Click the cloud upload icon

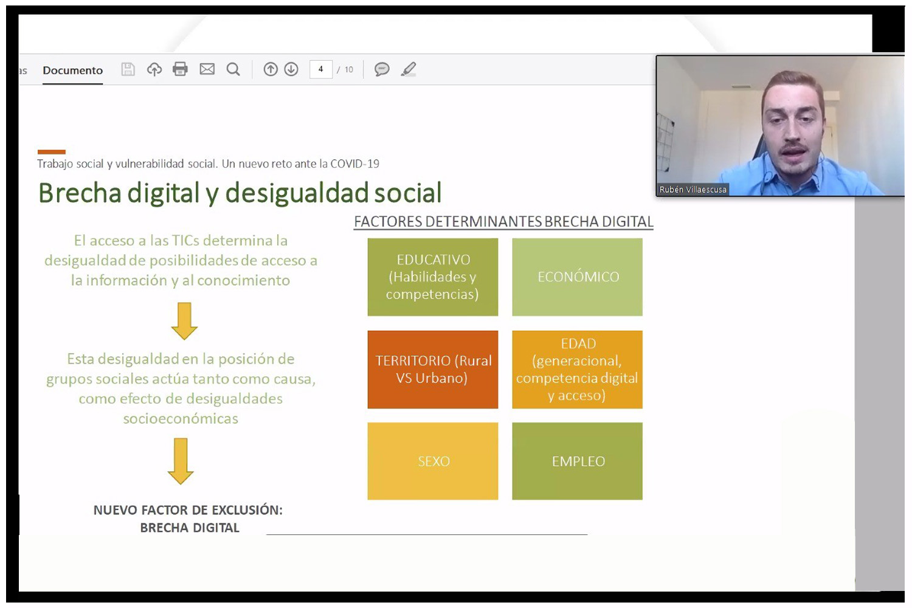pos(154,69)
